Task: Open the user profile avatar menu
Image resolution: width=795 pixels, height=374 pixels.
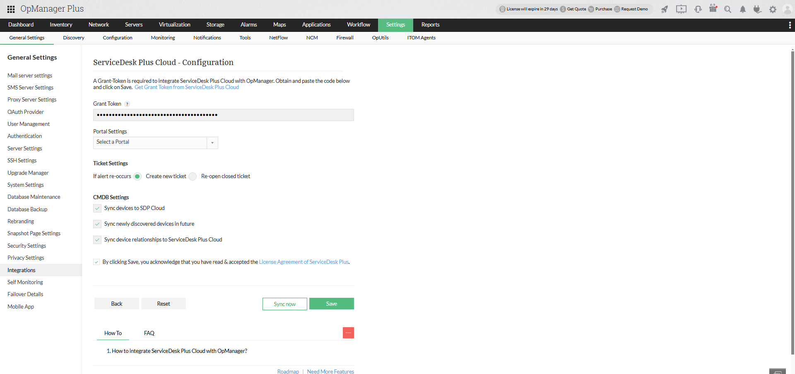Action: click(787, 9)
